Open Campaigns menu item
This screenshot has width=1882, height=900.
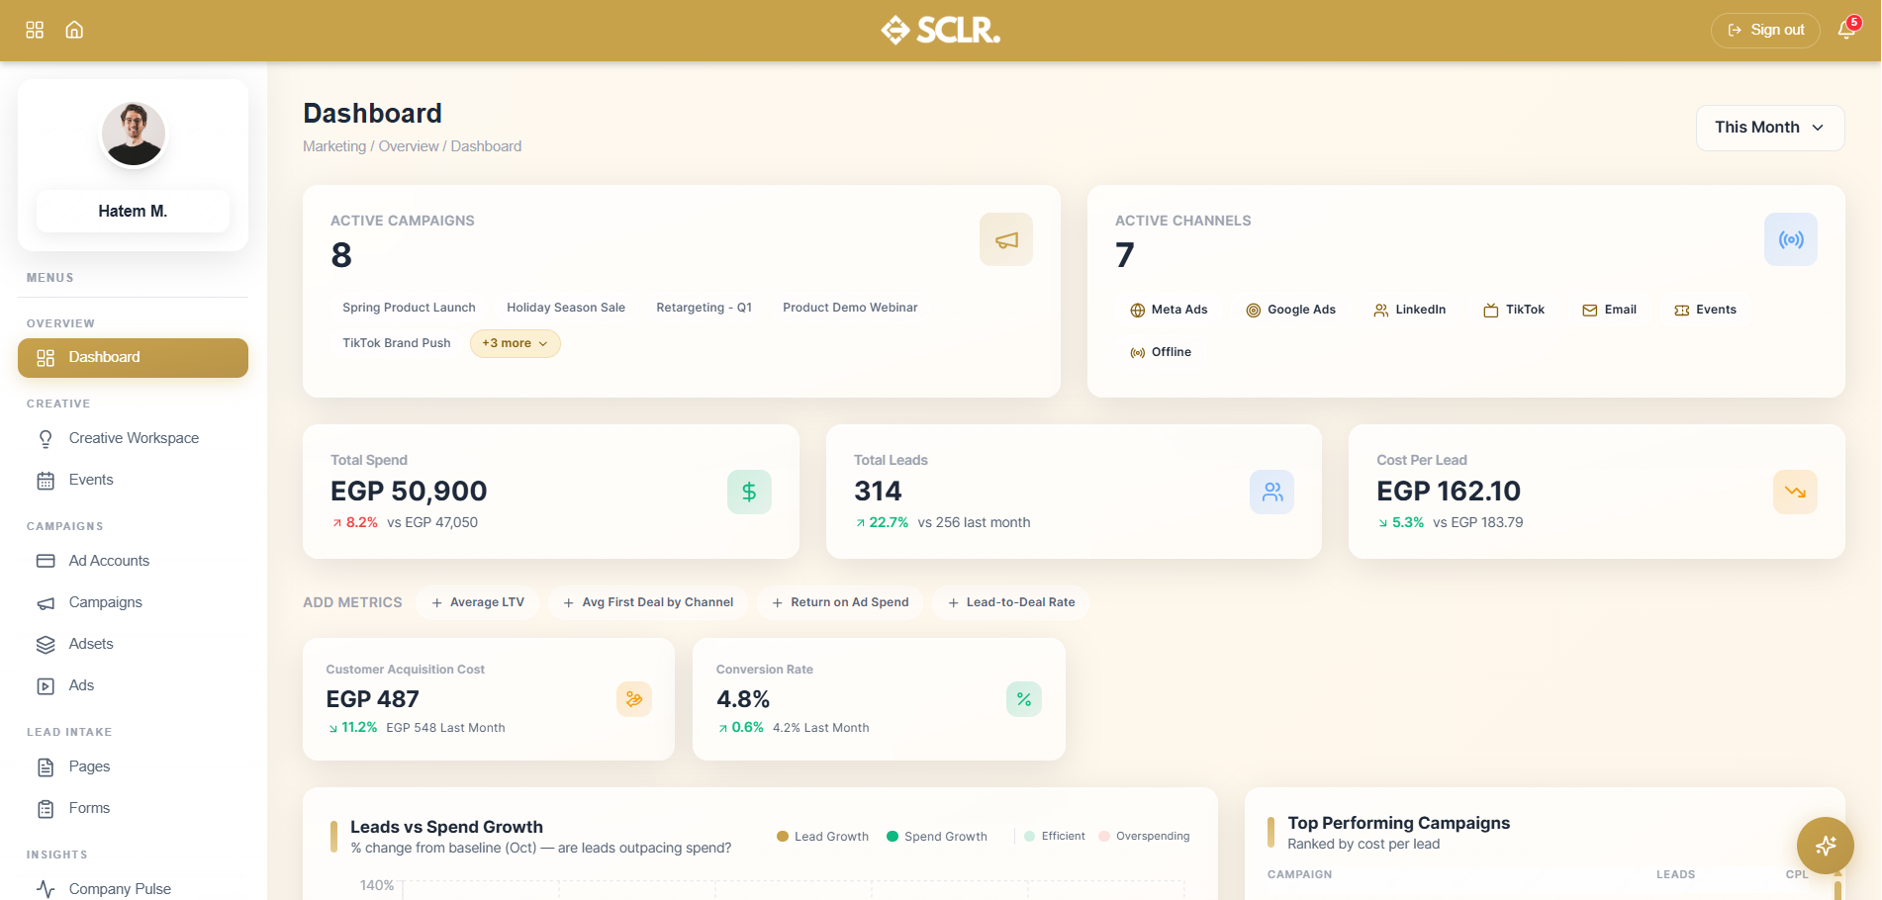133,602
